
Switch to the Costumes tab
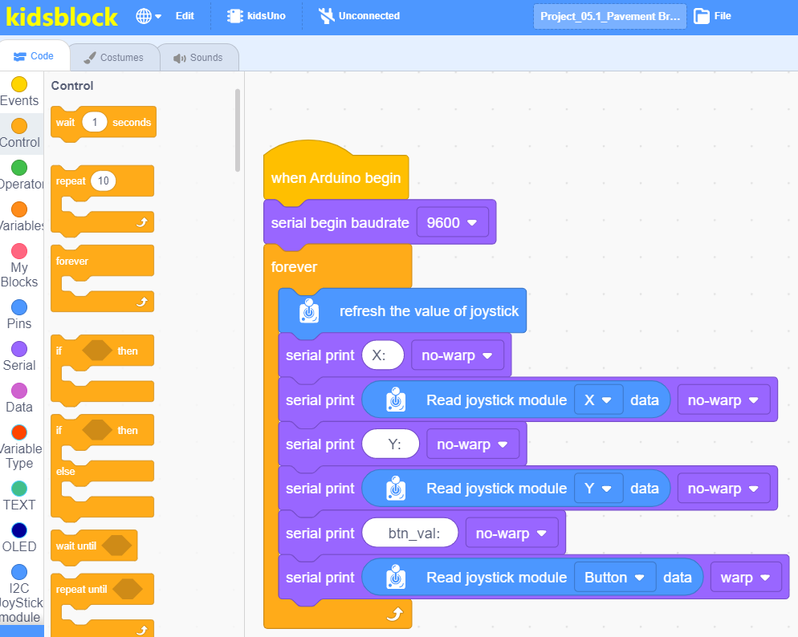pos(114,58)
